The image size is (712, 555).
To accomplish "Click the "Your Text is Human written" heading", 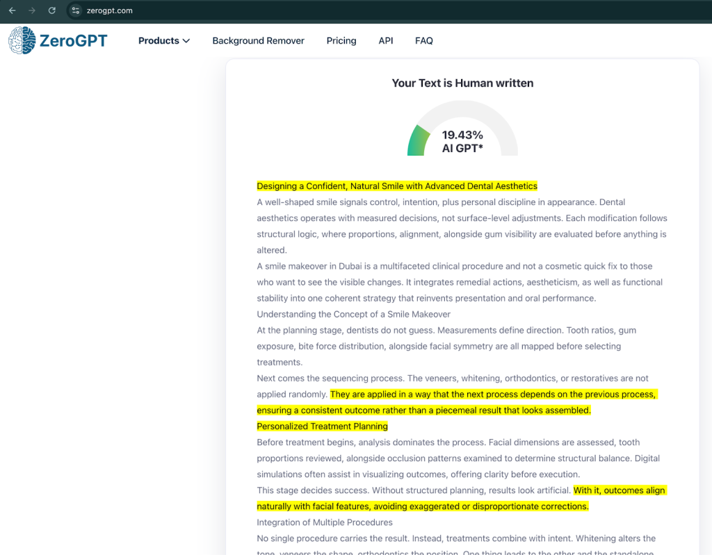I will [462, 83].
